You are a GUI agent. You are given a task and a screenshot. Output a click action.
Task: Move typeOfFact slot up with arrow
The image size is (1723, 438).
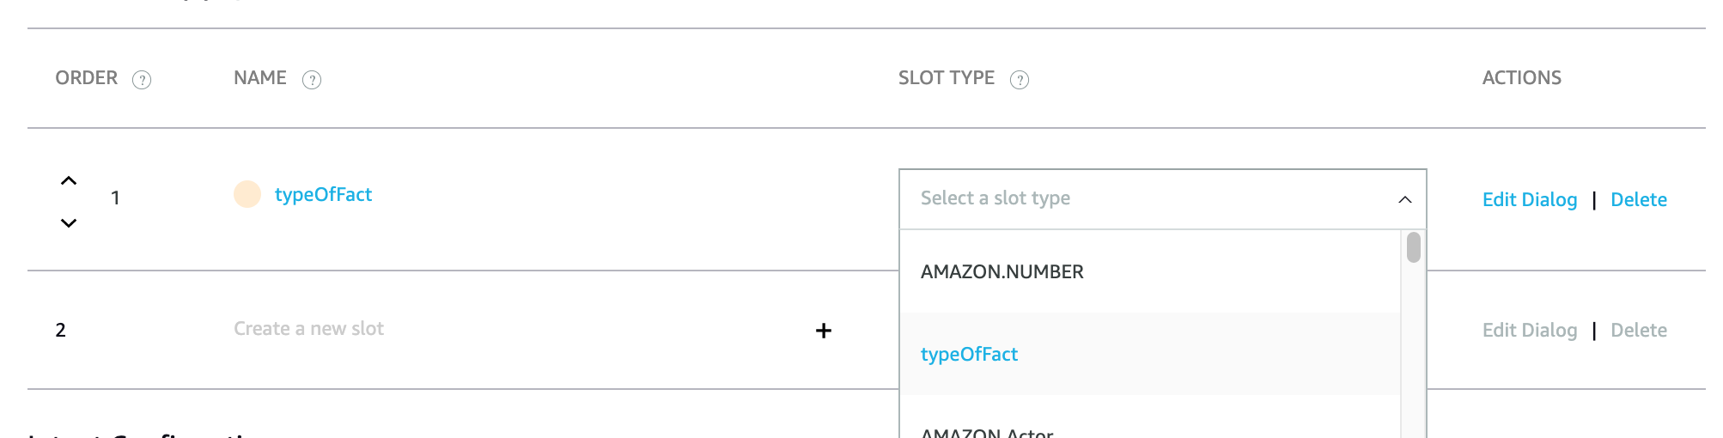coord(69,181)
